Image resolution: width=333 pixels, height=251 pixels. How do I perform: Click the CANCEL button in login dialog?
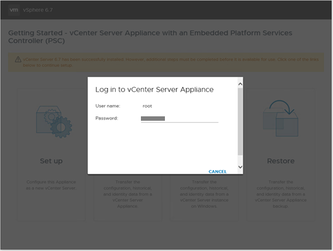pos(217,171)
